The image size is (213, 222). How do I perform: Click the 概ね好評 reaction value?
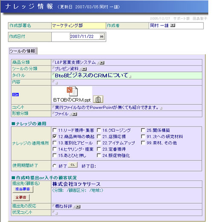pos(63,206)
